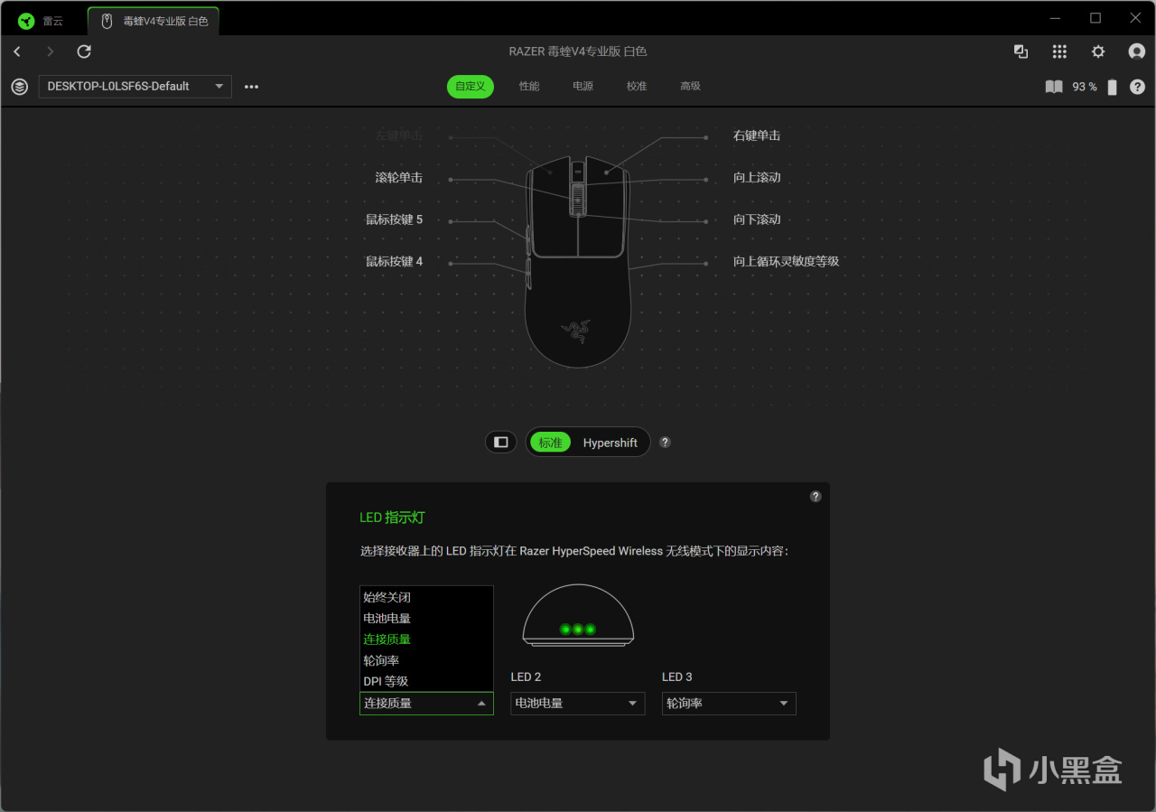Maximize the Synapse window

(x=1095, y=18)
